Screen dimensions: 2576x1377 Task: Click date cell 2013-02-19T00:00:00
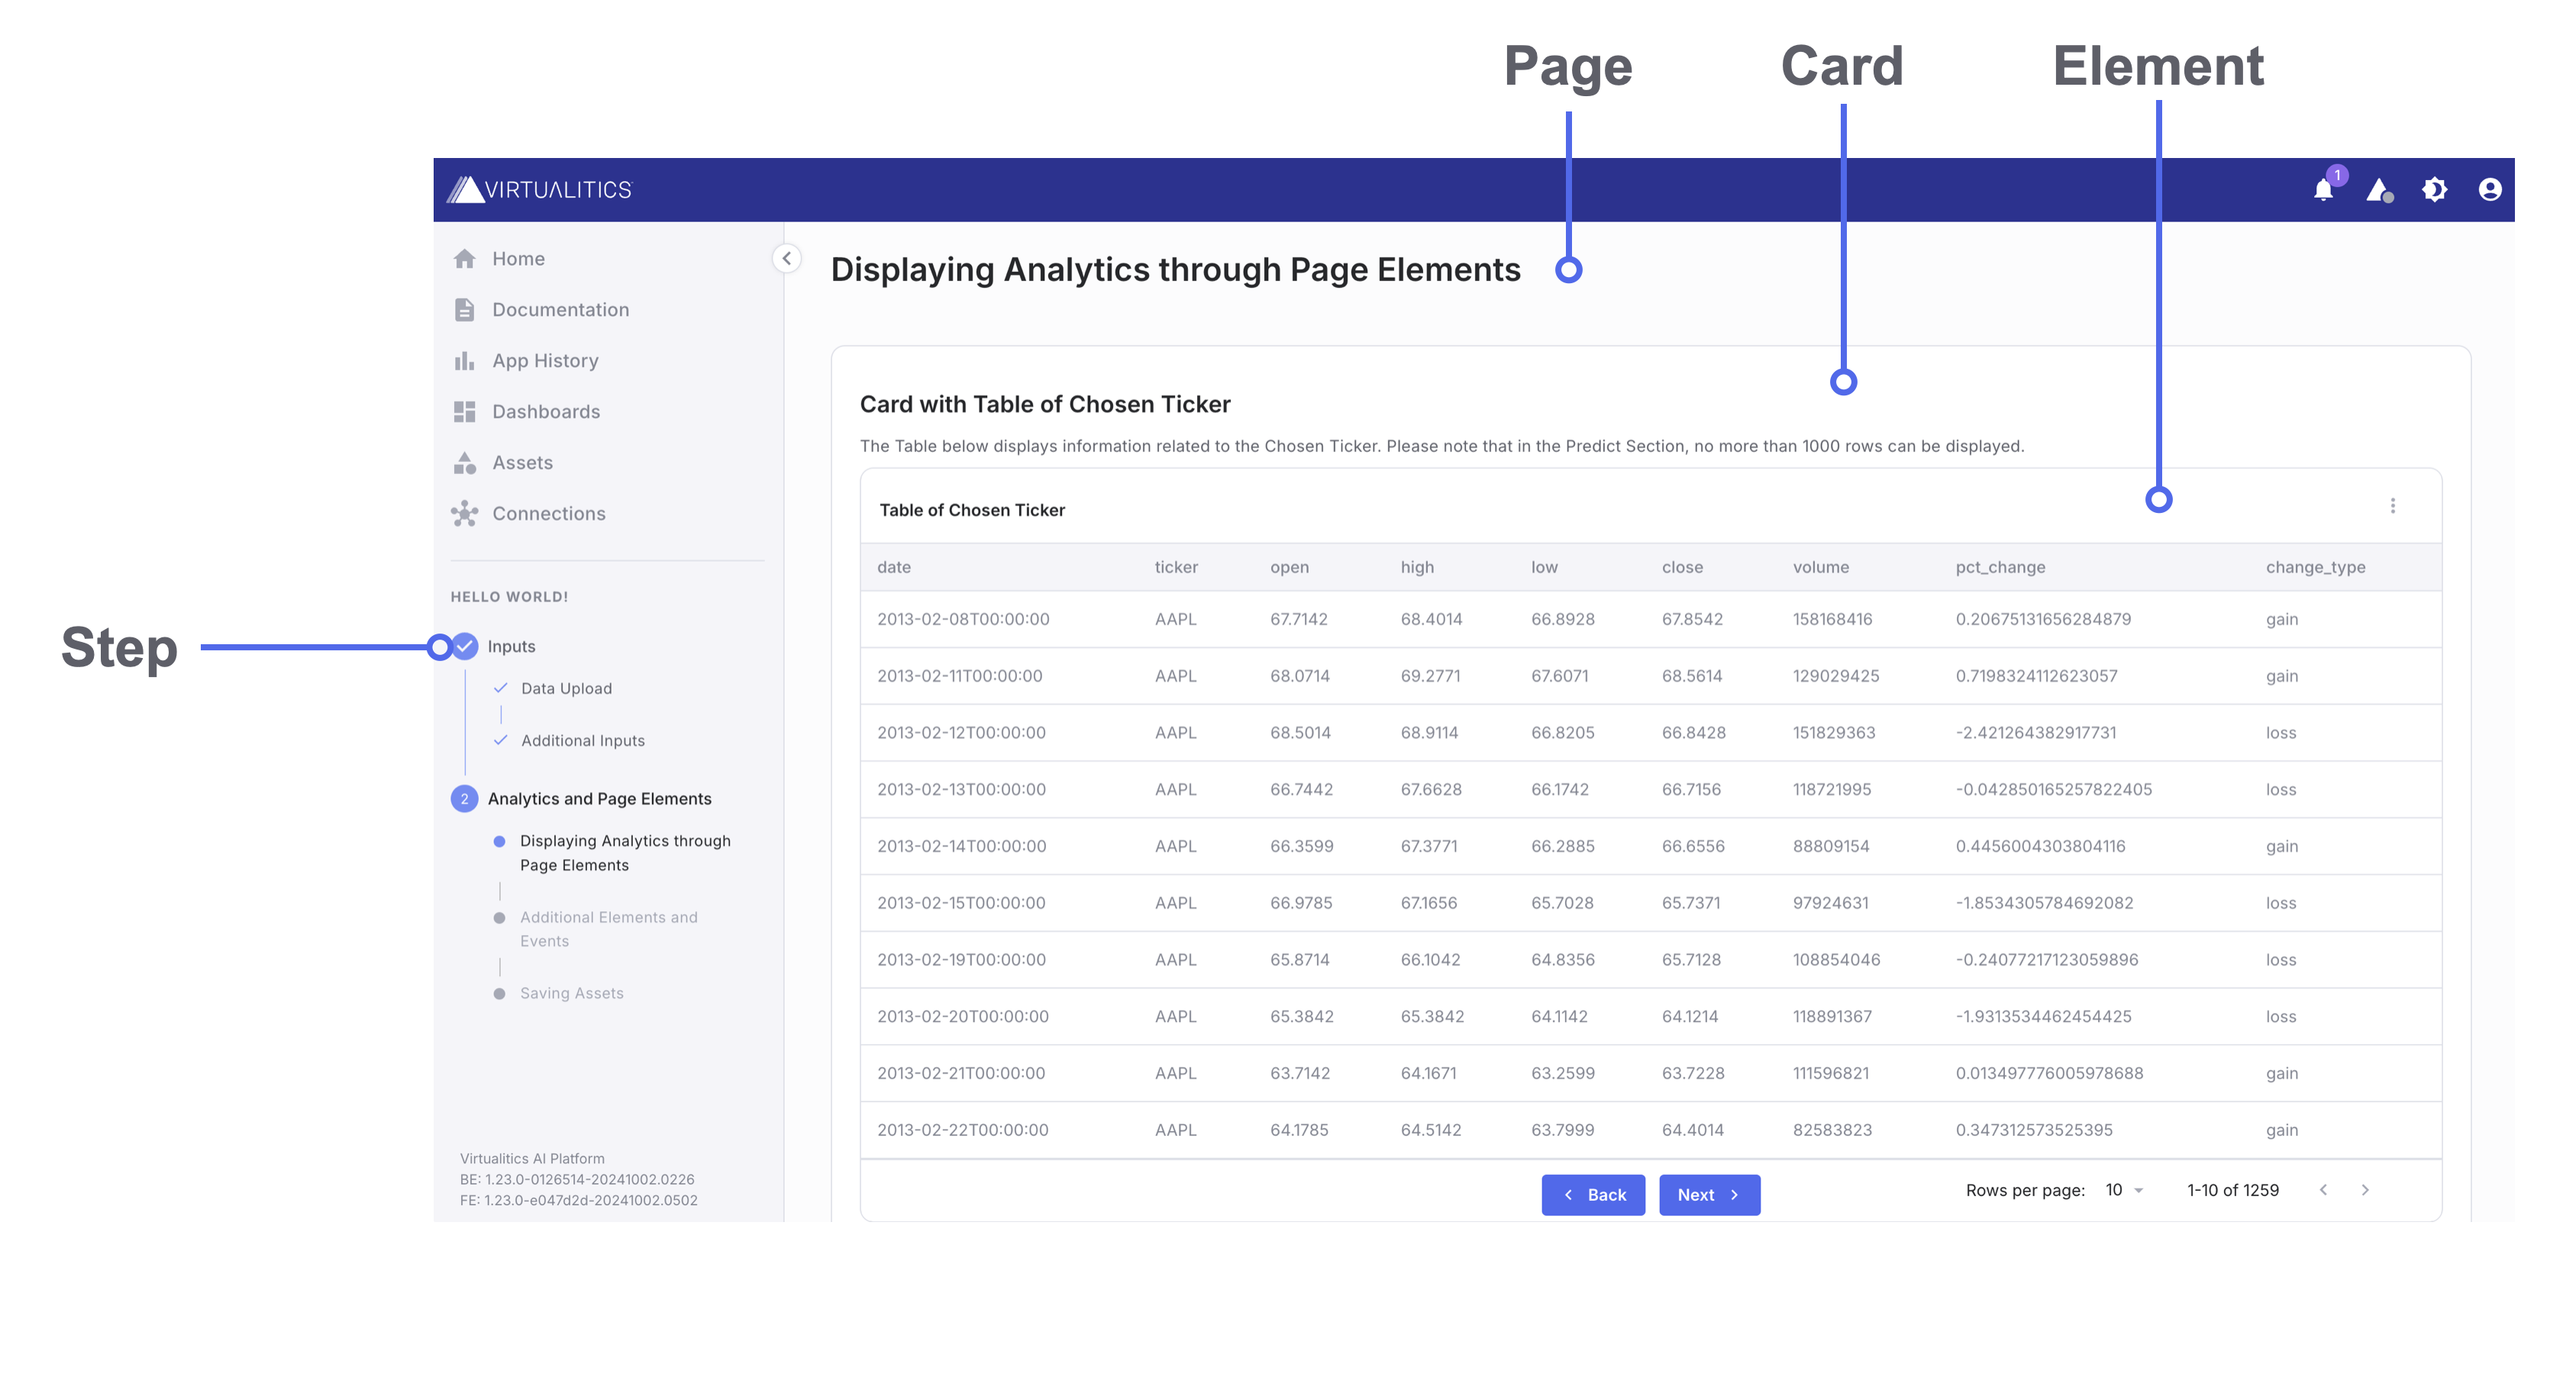[x=961, y=960]
